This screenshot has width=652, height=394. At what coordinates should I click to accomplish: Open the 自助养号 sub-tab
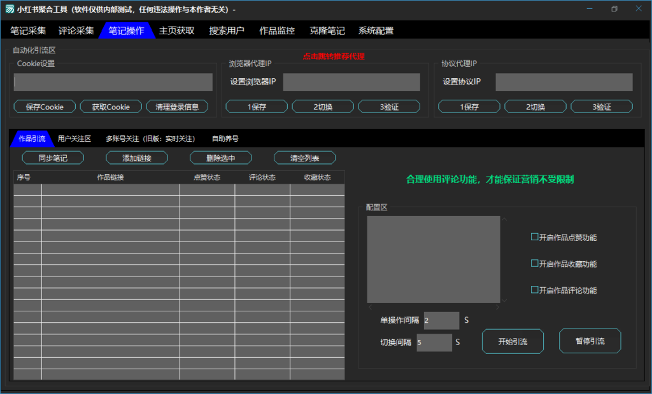point(225,139)
